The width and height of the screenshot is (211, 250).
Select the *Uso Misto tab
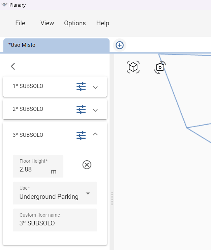coord(57,45)
